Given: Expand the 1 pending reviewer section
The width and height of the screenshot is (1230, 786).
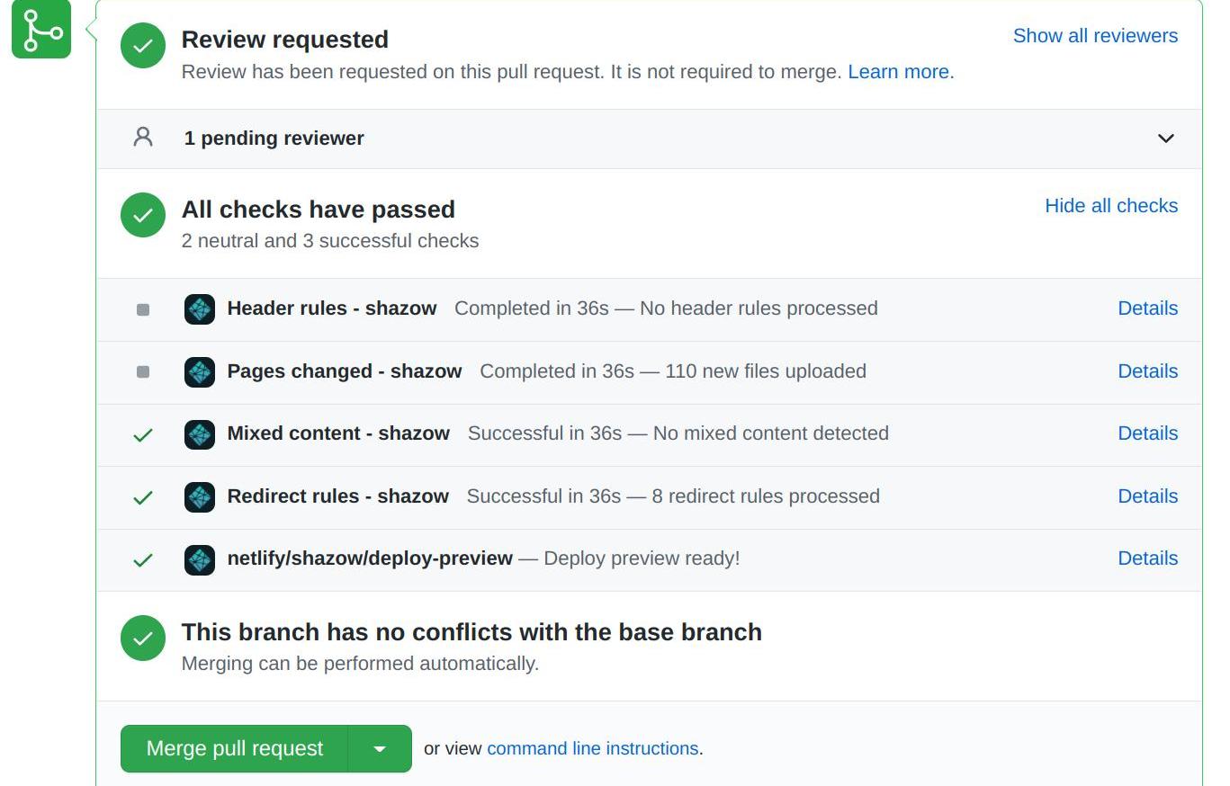Looking at the screenshot, I should [1165, 138].
